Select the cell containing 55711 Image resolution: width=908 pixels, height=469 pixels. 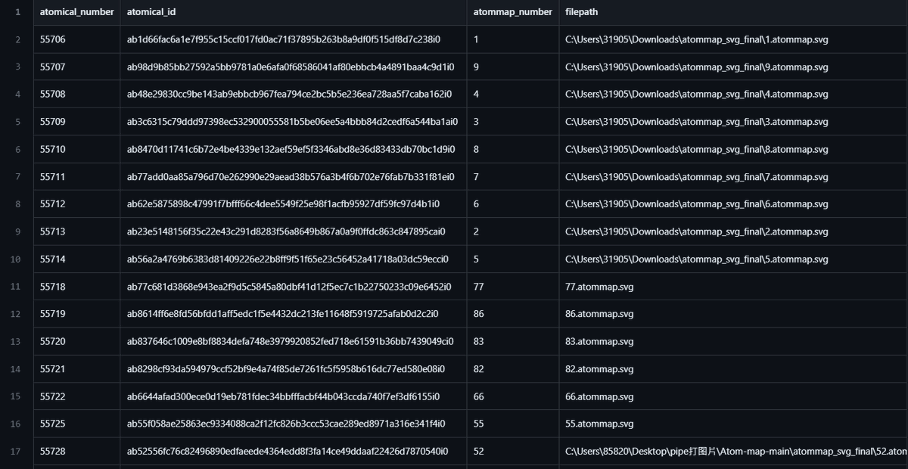tap(76, 177)
